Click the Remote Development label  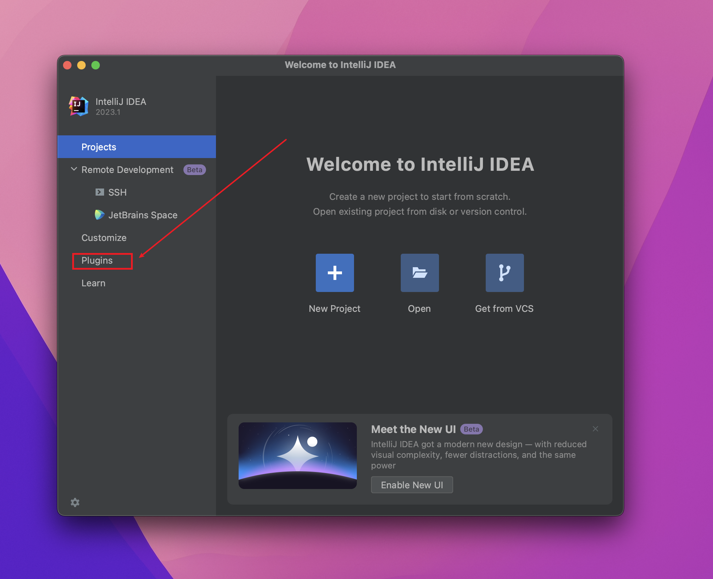click(127, 170)
